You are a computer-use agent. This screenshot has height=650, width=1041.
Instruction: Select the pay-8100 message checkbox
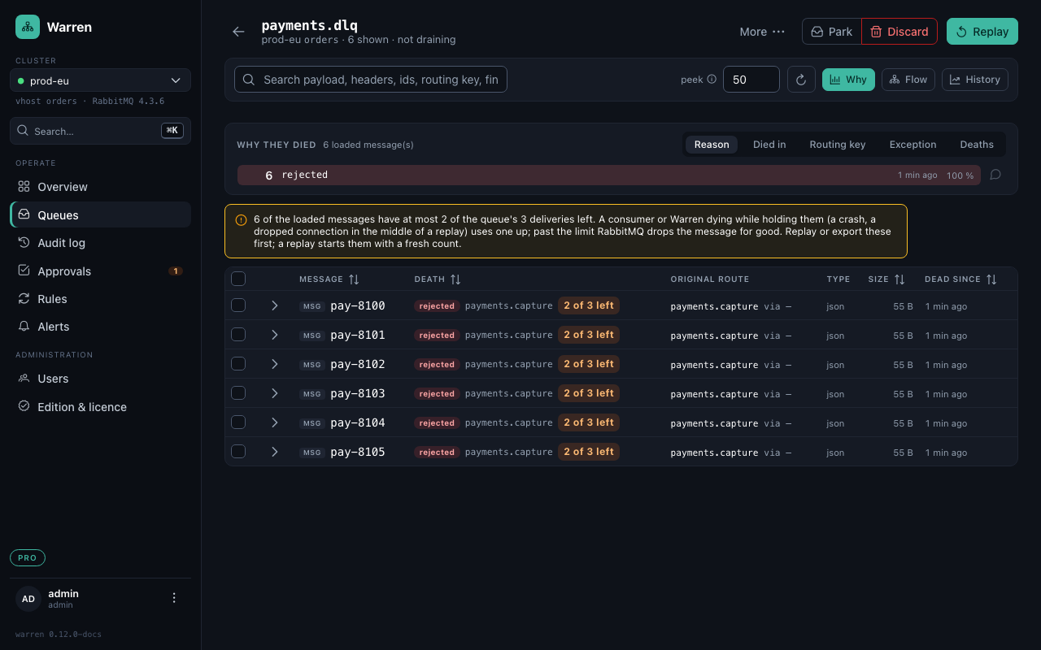point(238,305)
